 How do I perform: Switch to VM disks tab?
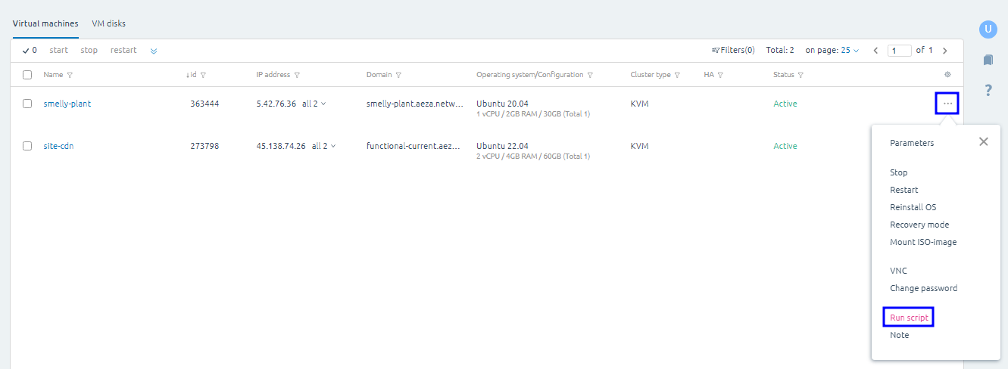click(108, 23)
